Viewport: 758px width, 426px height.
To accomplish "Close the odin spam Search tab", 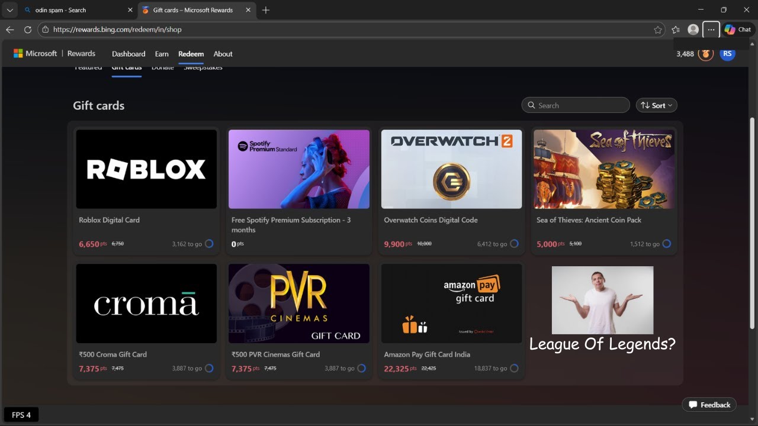I will point(130,10).
